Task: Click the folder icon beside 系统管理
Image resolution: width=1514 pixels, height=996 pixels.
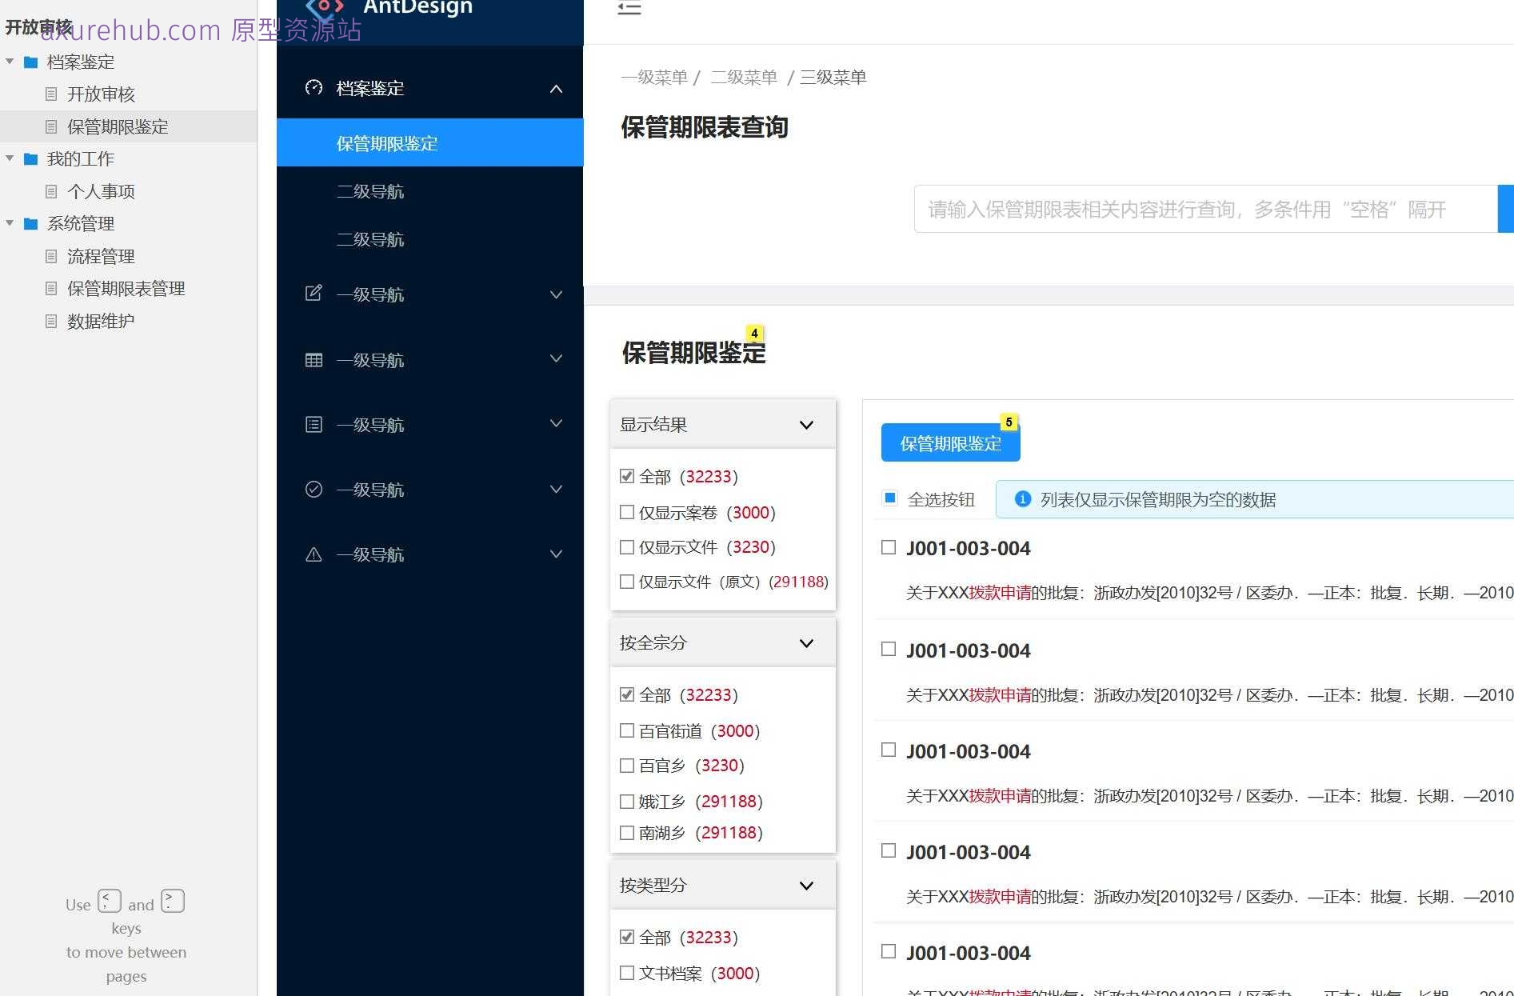Action: (x=30, y=223)
